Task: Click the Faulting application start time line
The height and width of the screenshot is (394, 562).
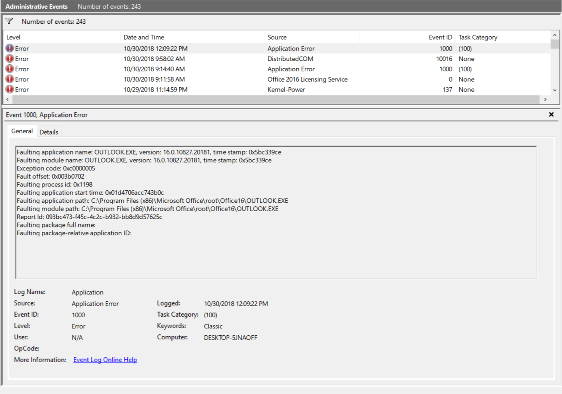Action: [90, 193]
